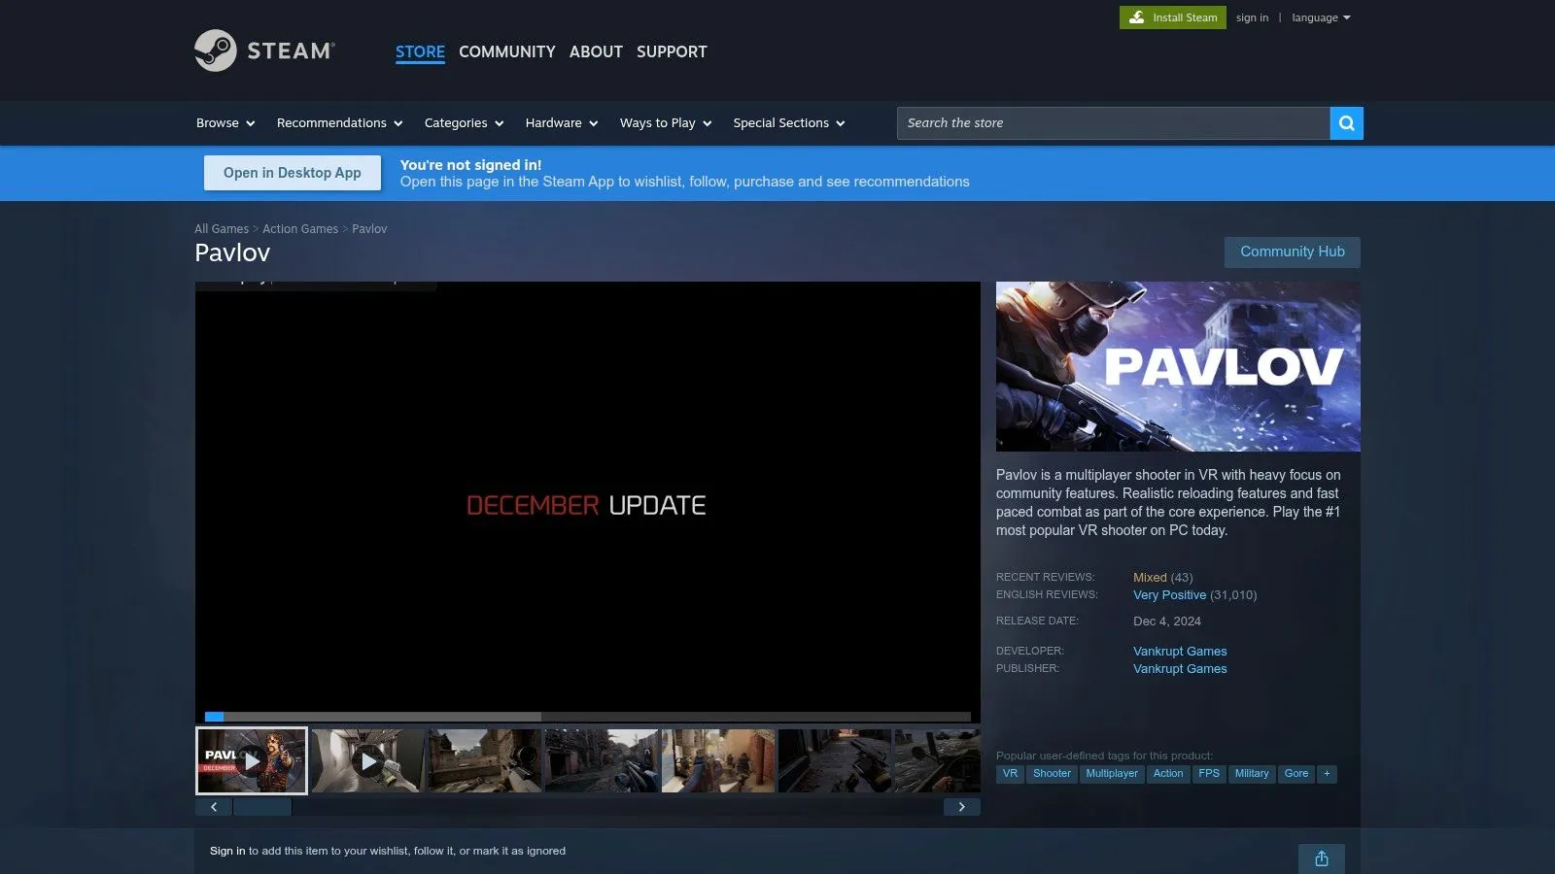The width and height of the screenshot is (1555, 874).
Task: Expand the Hardware menu
Action: pyautogui.click(x=562, y=123)
